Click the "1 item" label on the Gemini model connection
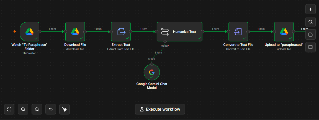 point(158,52)
